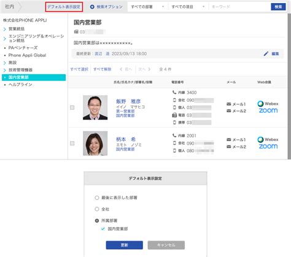291x257 pixels.
Task: Click the 編集 link
Action: tap(275, 54)
